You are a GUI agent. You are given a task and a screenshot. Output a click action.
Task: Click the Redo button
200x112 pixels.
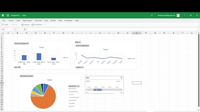pyautogui.click(x=15, y=25)
